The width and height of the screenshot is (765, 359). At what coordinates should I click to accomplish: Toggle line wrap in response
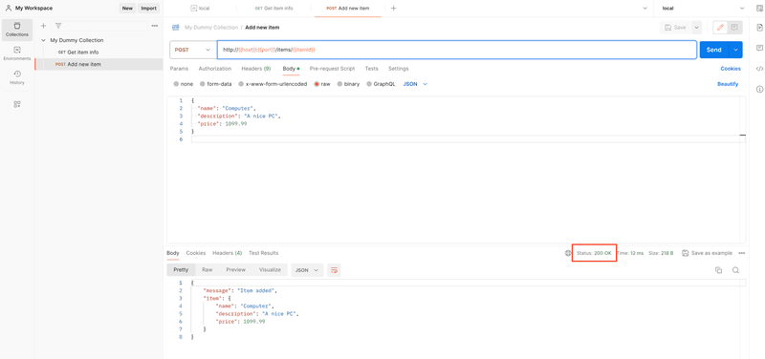(334, 270)
